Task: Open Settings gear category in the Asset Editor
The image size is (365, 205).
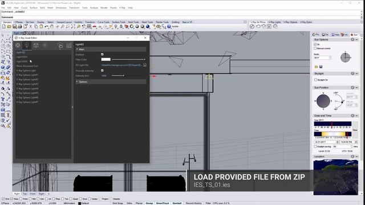Action: pyautogui.click(x=44, y=46)
